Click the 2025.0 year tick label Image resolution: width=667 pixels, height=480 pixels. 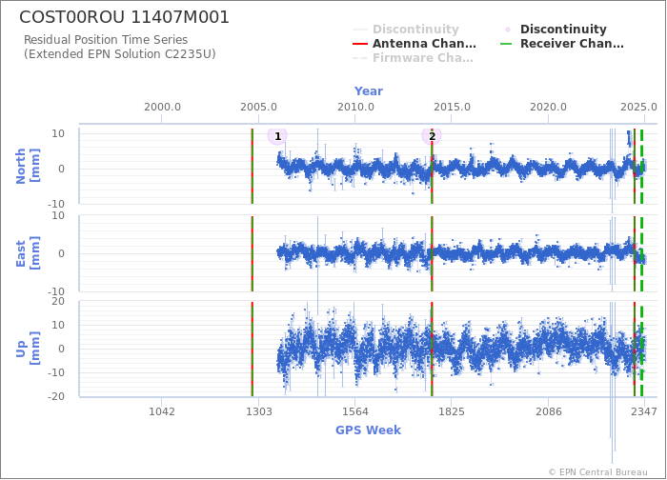point(639,107)
